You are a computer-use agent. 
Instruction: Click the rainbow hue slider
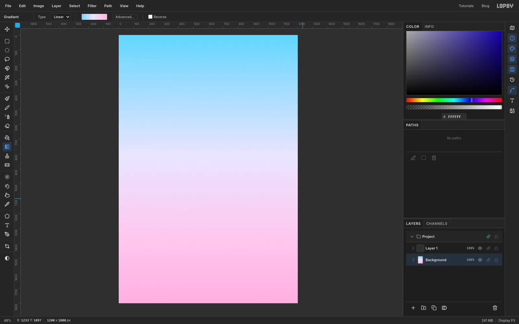click(x=454, y=100)
